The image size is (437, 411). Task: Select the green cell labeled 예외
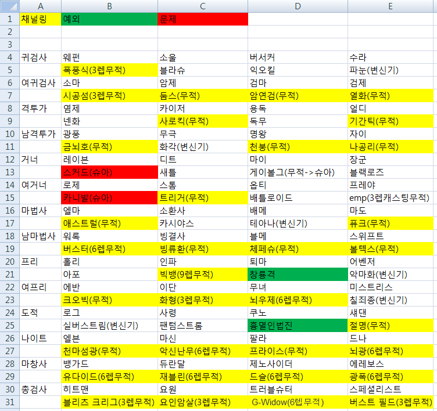[109, 19]
